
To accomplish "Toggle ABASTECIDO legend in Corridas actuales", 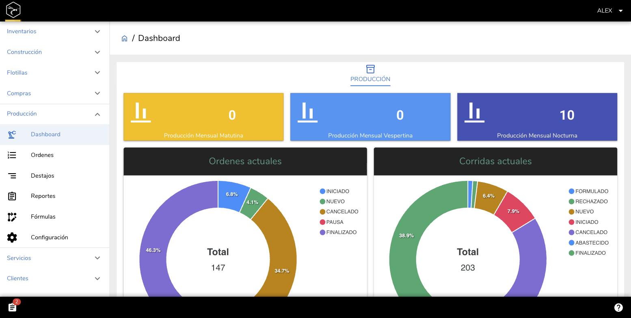I will point(588,243).
